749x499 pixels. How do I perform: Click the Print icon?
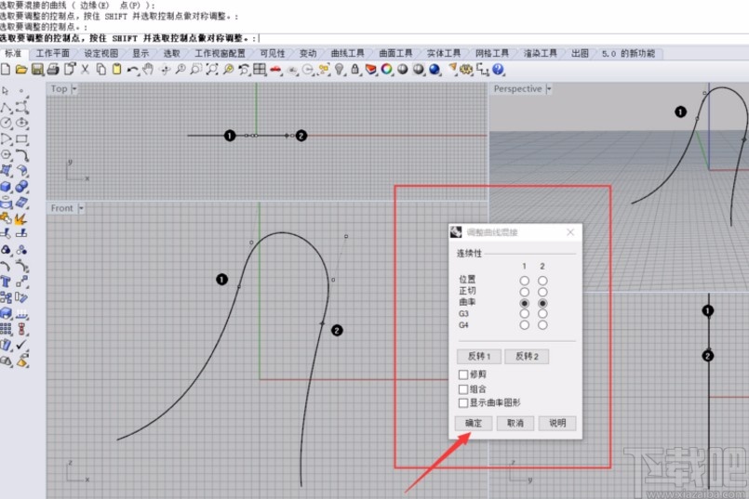pos(53,70)
